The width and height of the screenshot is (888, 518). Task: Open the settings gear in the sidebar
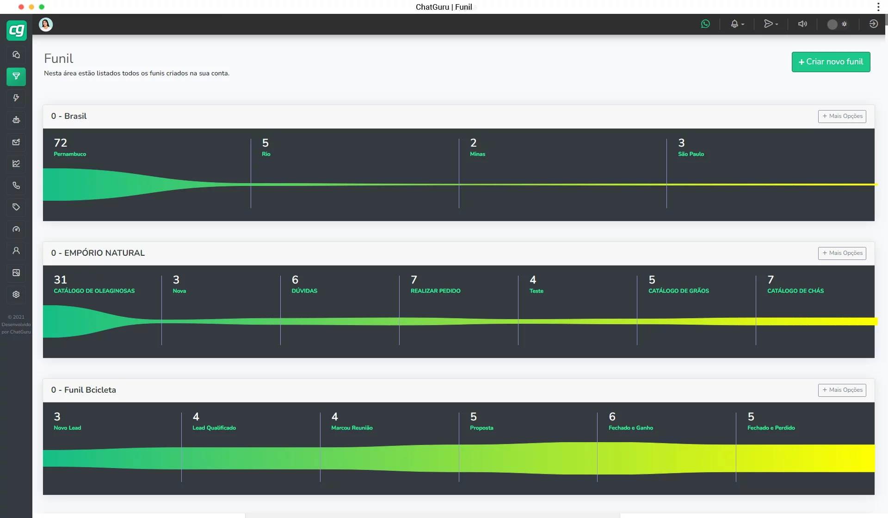coord(16,295)
